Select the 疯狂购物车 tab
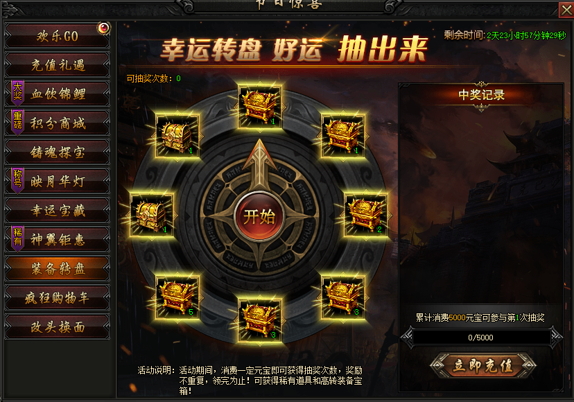The height and width of the screenshot is (402, 574). (x=57, y=297)
